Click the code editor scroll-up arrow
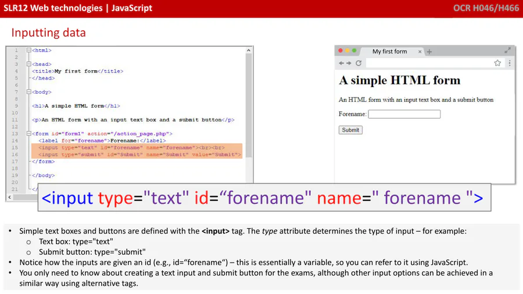Screen dimensions: 523x294 pyautogui.click(x=249, y=51)
